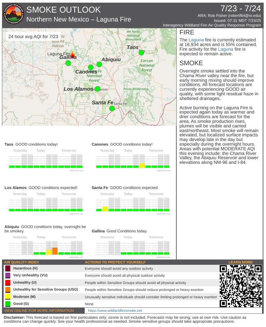Click the Abiquiu green map marker
The height and width of the screenshot is (327, 266).
pos(99,64)
